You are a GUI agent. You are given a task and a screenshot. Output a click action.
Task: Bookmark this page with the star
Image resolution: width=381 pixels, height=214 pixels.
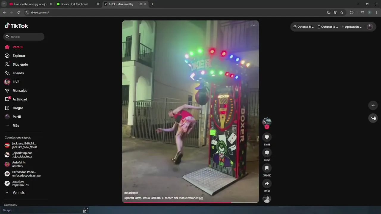pos(342,12)
